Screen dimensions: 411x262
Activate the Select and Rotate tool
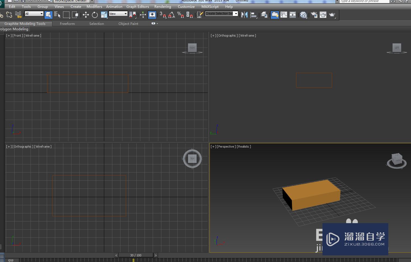[x=95, y=15]
